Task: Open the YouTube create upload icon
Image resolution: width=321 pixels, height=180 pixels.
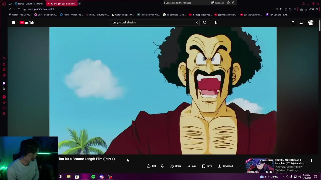Action: click(x=293, y=22)
